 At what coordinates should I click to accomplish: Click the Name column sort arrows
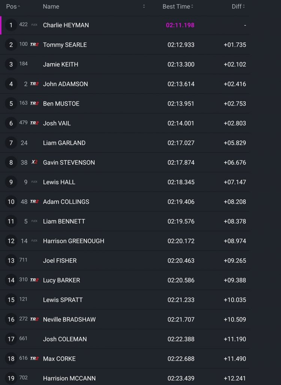tap(144, 6)
